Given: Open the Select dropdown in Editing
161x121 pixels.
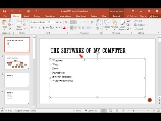Looking at the screenshot, I should point(140,29).
